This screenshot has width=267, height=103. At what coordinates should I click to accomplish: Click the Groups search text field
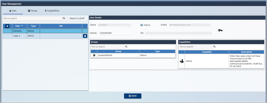click(108, 47)
